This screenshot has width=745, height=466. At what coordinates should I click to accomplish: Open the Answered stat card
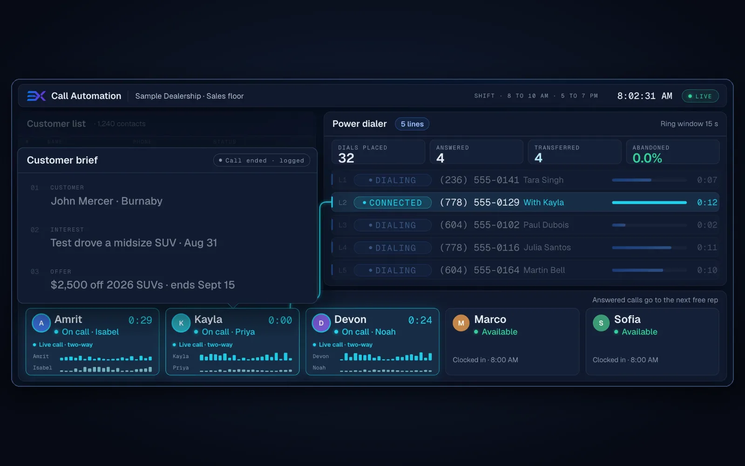pyautogui.click(x=476, y=152)
